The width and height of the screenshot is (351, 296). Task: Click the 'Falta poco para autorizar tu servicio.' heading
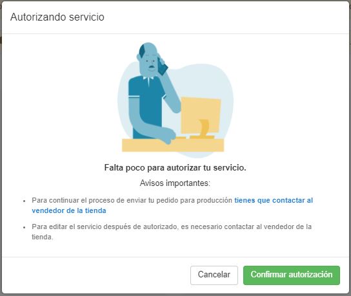coord(175,168)
